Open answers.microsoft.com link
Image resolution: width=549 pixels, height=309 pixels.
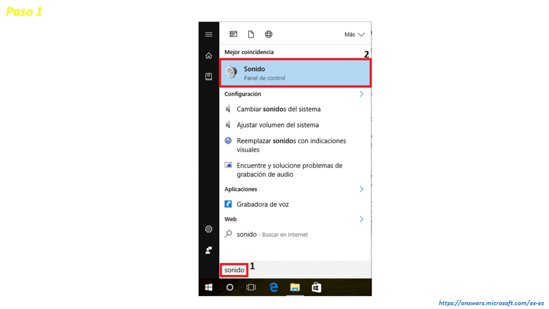491,303
